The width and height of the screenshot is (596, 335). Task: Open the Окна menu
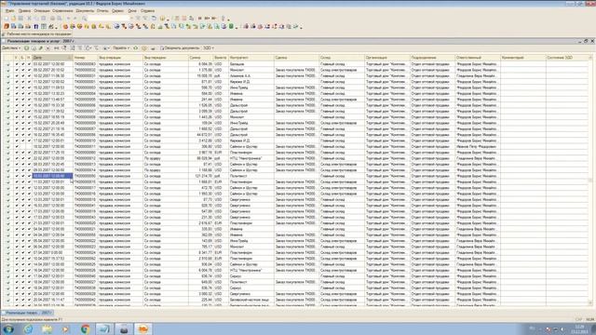coord(132,11)
